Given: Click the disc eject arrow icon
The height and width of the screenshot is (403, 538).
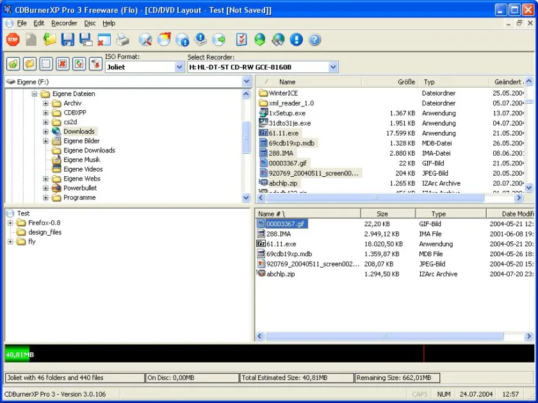Looking at the screenshot, I should pos(219,40).
